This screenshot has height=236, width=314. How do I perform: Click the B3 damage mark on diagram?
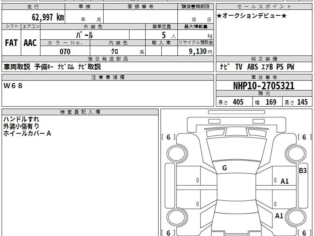point(303,170)
